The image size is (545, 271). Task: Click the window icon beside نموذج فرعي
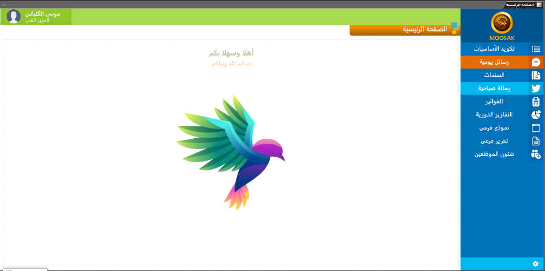coord(536,128)
